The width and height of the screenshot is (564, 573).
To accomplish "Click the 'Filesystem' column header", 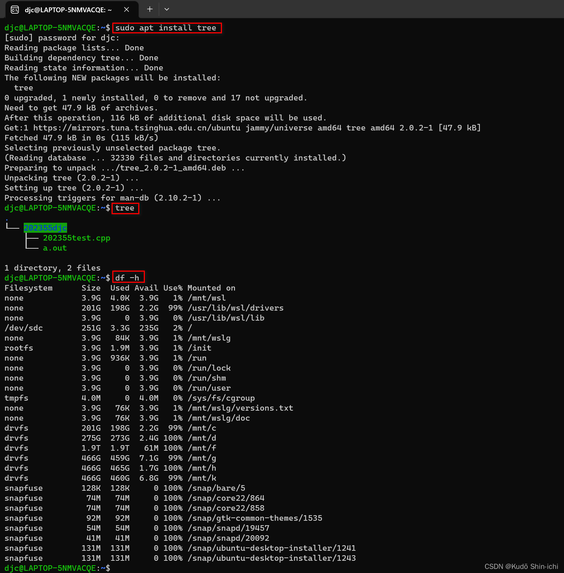I will pos(29,288).
